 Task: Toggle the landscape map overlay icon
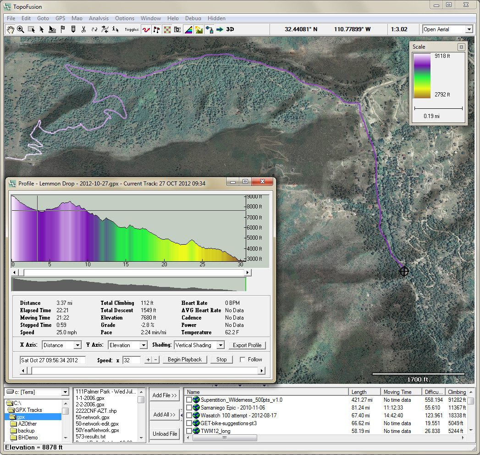click(x=199, y=29)
